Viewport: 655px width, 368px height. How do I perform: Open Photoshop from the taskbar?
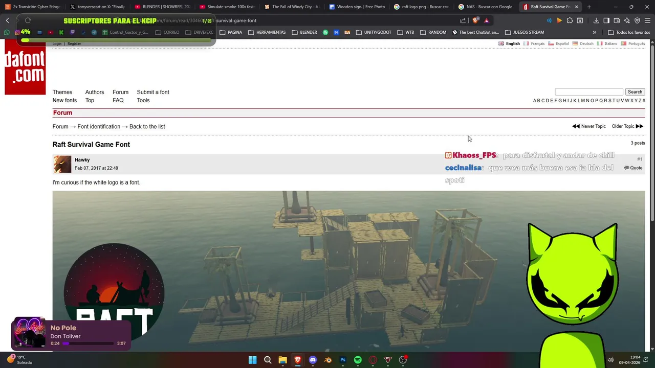(343, 360)
